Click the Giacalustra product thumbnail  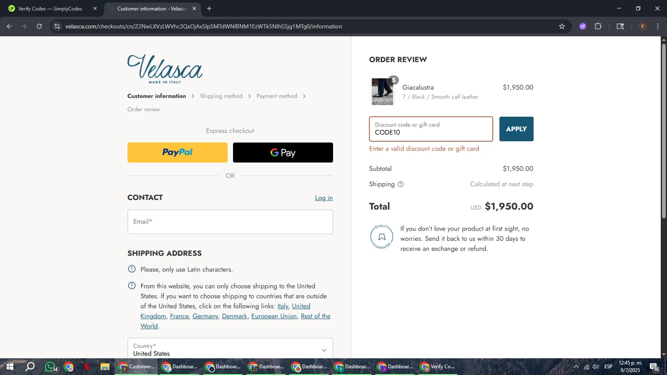coord(382,92)
